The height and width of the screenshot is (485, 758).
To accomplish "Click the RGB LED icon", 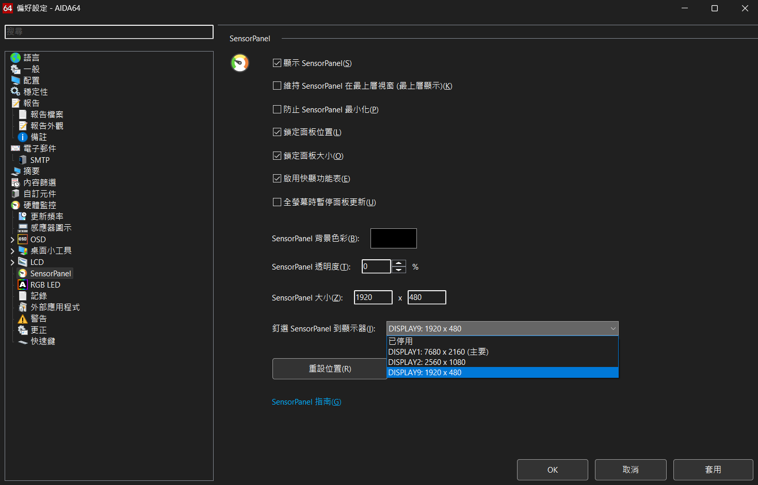I will (23, 285).
